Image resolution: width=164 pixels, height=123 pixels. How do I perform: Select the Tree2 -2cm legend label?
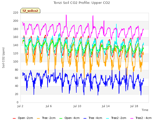pyautogui.click(x=119, y=118)
